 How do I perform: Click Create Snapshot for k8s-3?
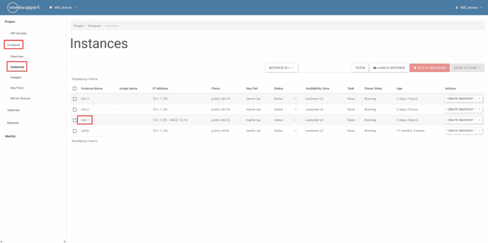461,99
